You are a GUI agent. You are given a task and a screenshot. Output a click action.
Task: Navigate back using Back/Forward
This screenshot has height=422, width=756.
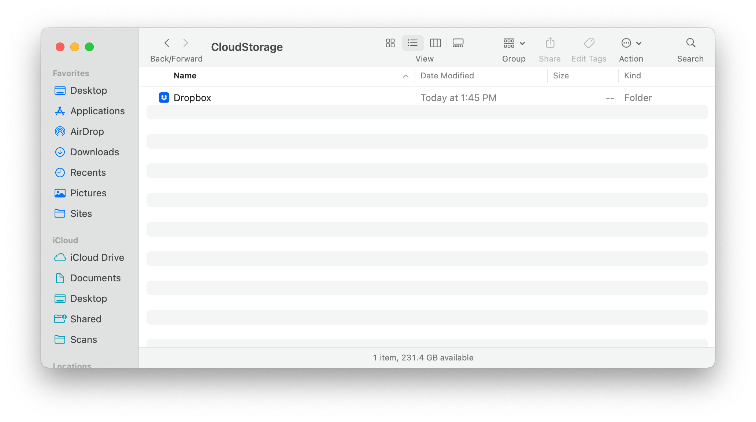coord(167,42)
